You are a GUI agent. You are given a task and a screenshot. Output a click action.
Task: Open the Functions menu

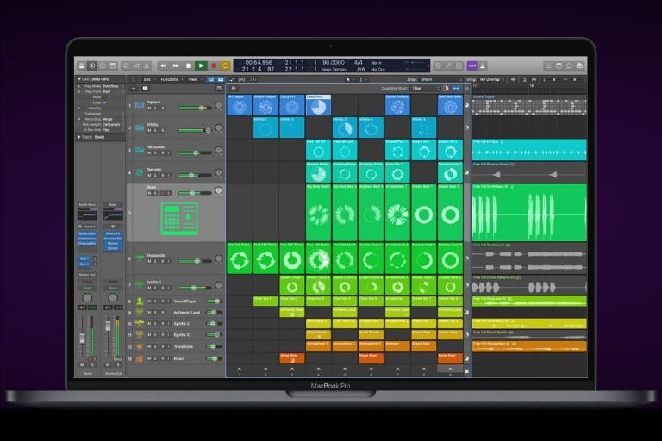click(171, 79)
